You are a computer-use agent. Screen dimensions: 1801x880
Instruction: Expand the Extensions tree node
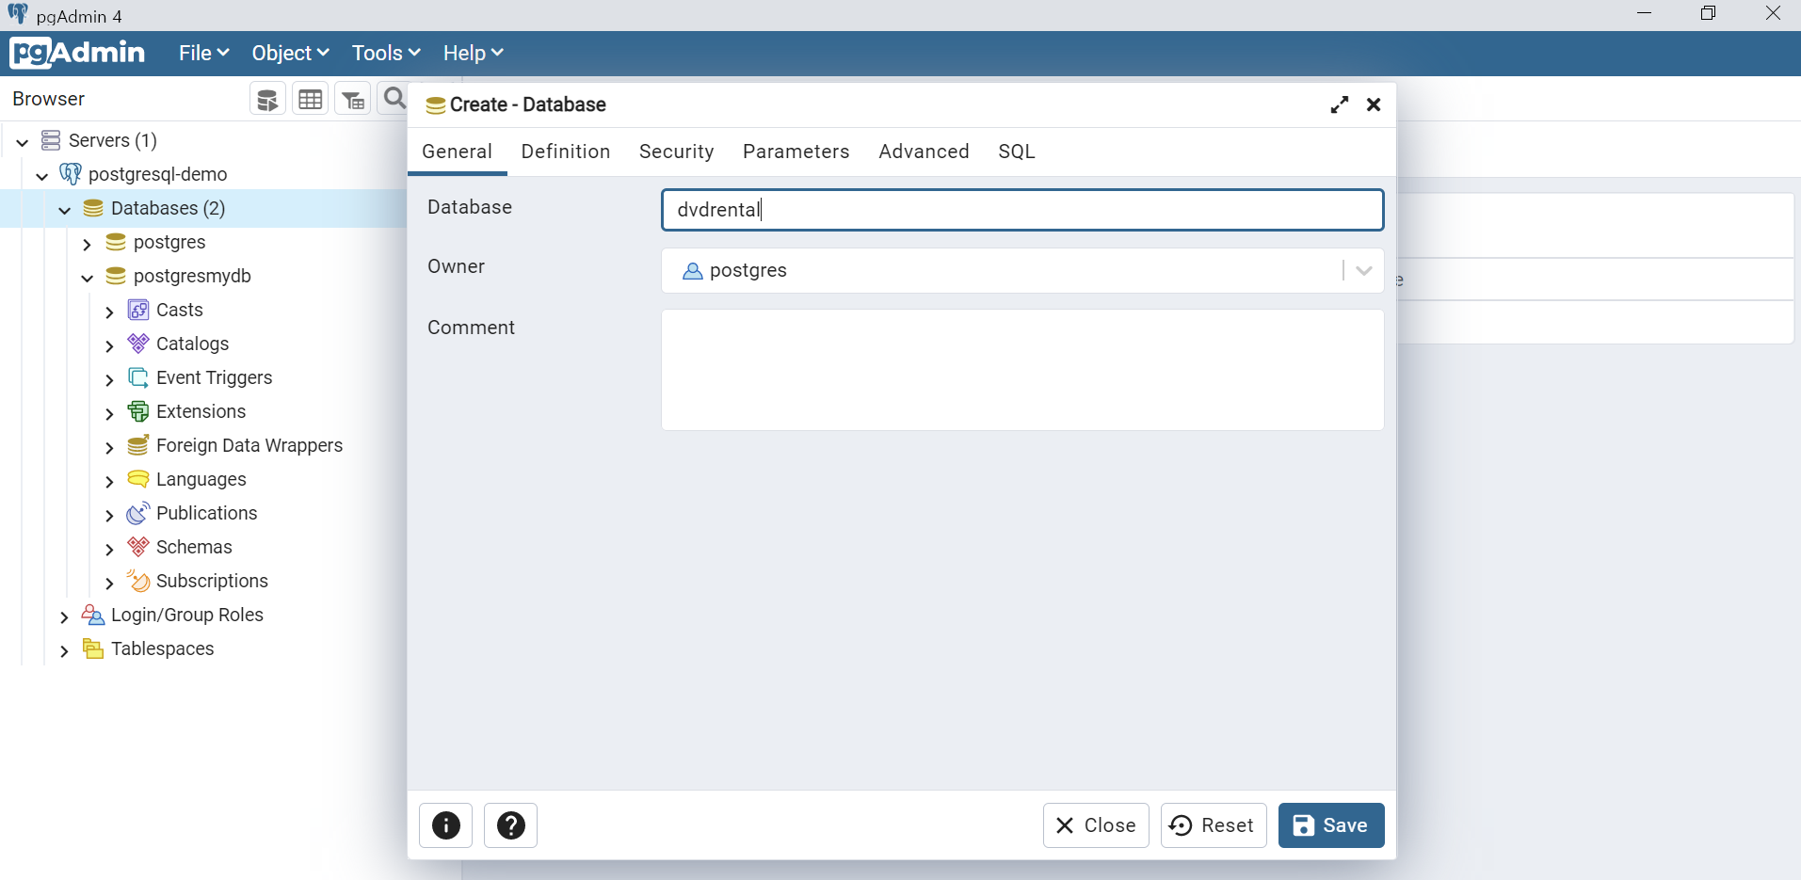[x=109, y=413]
